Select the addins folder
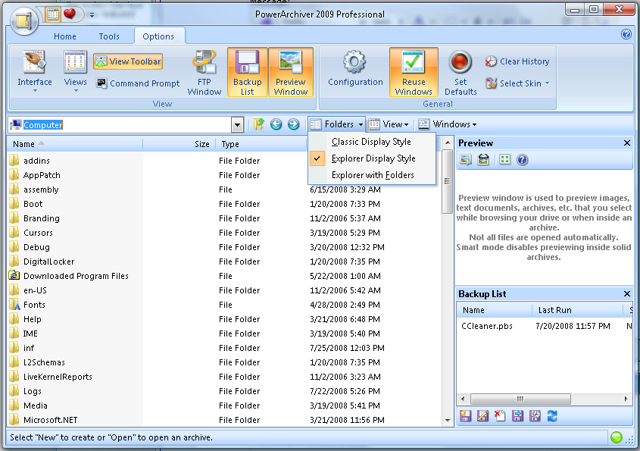640x451 pixels. [x=37, y=161]
